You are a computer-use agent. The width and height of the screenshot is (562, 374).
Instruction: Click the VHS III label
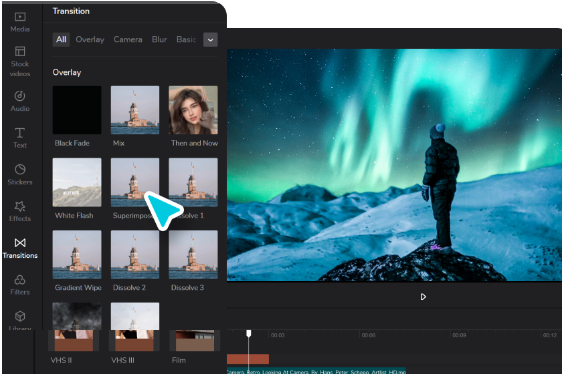point(122,361)
